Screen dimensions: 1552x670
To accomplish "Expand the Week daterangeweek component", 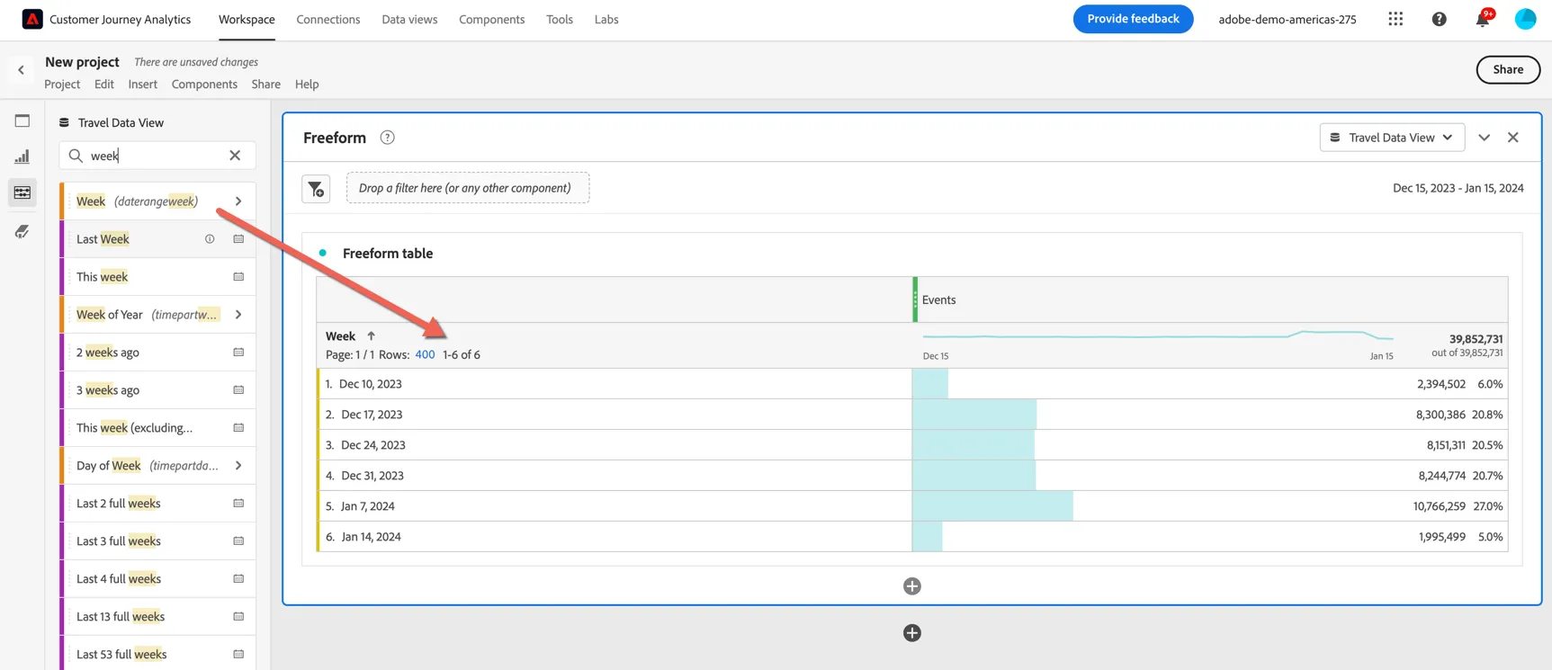I will click(238, 201).
